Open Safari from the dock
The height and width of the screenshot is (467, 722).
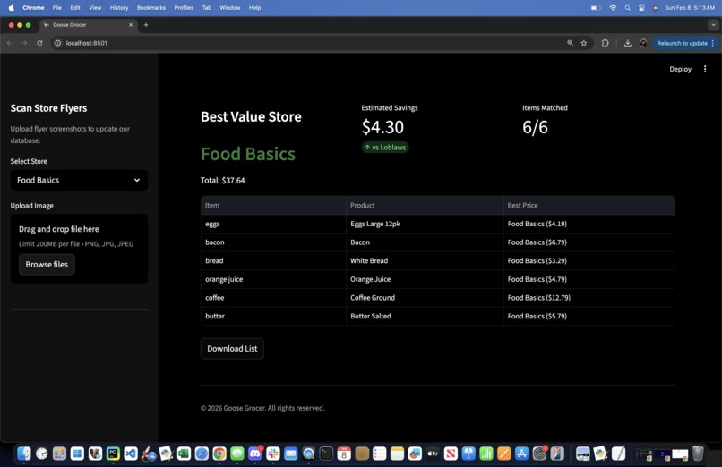click(202, 454)
